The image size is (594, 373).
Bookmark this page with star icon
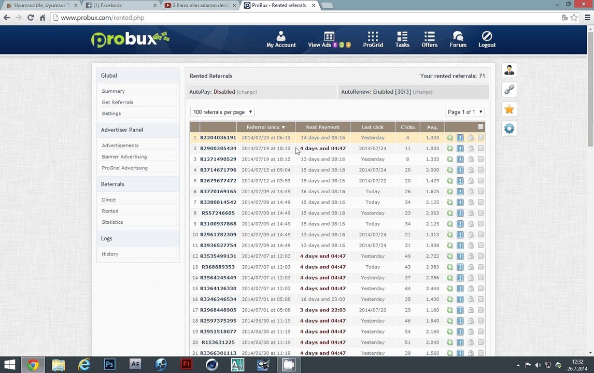click(x=574, y=18)
